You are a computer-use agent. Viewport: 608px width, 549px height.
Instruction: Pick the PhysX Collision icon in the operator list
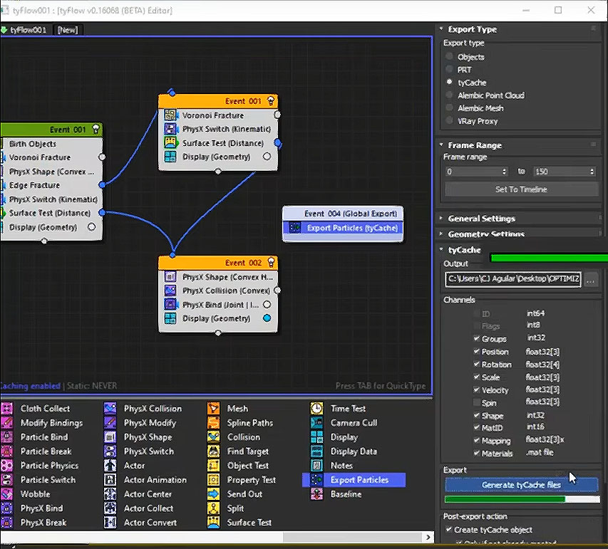pos(110,408)
